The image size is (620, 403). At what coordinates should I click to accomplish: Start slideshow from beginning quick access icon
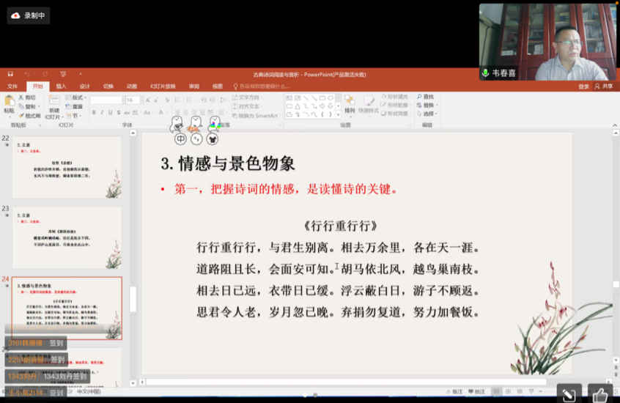63,74
